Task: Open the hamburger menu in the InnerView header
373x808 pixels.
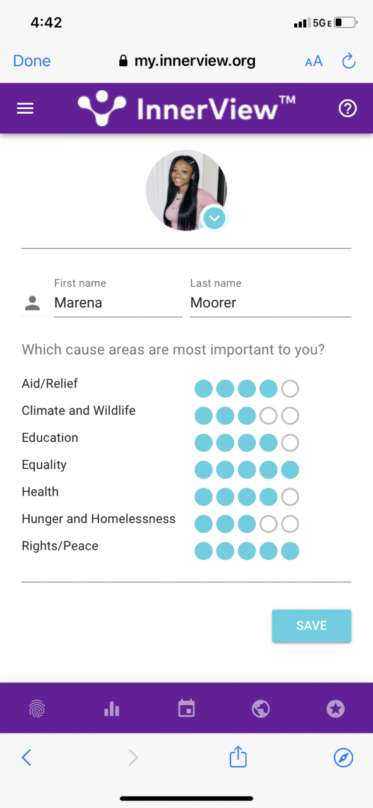Action: click(25, 109)
